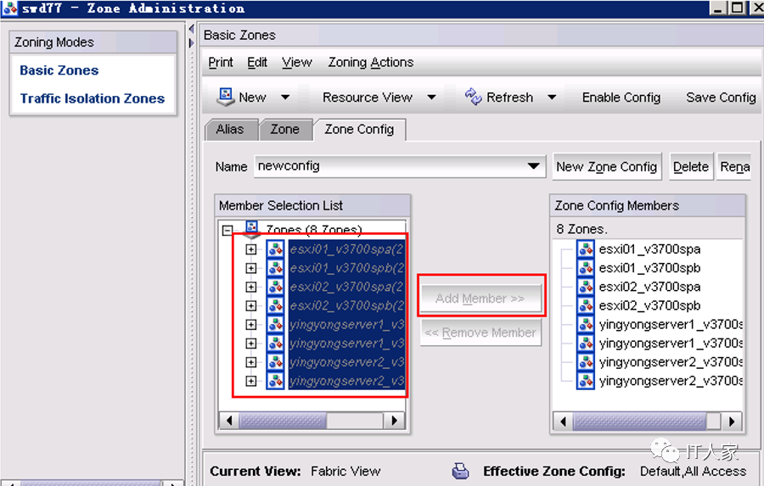This screenshot has width=764, height=486.
Task: Click left arrow of Member Selection List scrollbar
Action: 229,420
